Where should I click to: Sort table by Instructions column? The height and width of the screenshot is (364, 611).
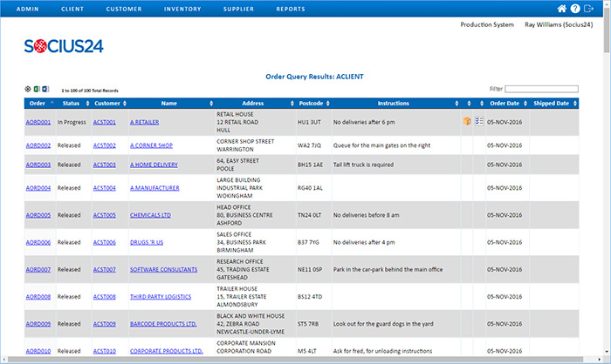tap(396, 104)
